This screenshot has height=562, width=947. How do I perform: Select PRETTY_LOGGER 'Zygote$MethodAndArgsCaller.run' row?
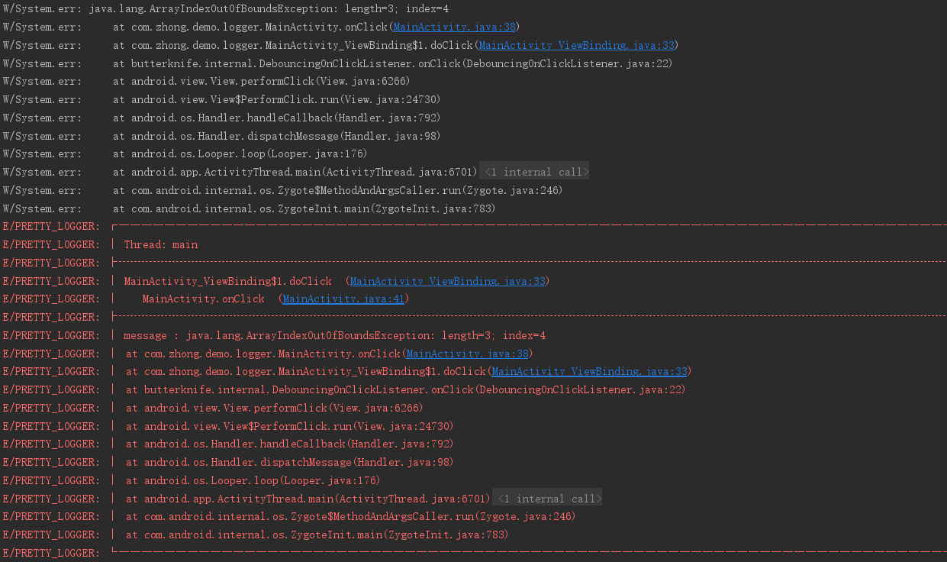[289, 516]
